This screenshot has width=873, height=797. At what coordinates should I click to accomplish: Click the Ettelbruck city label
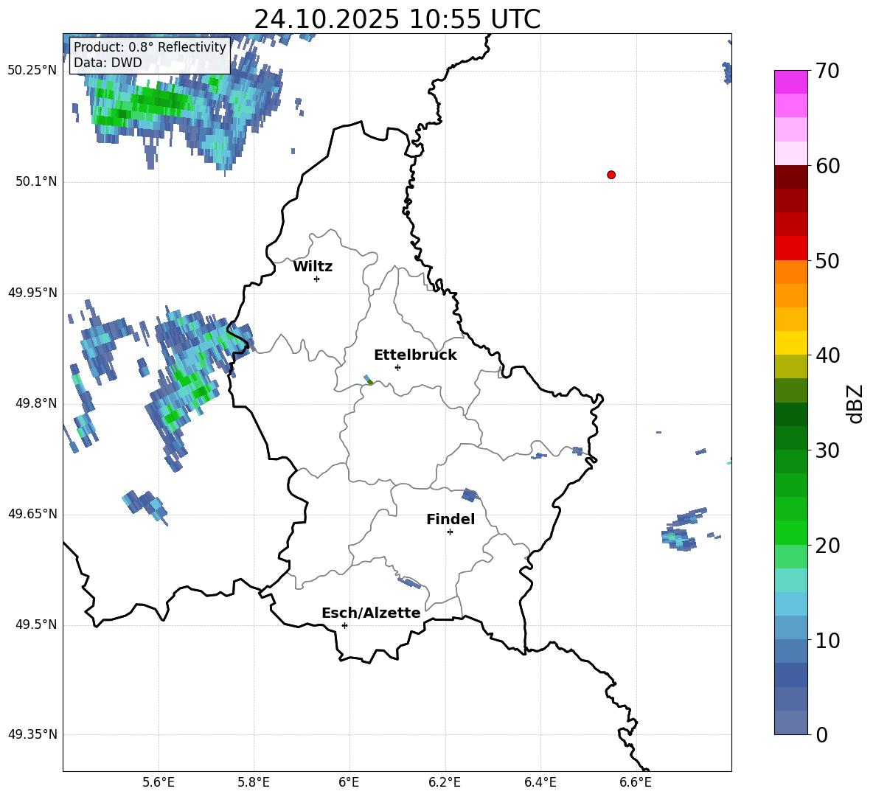415,355
